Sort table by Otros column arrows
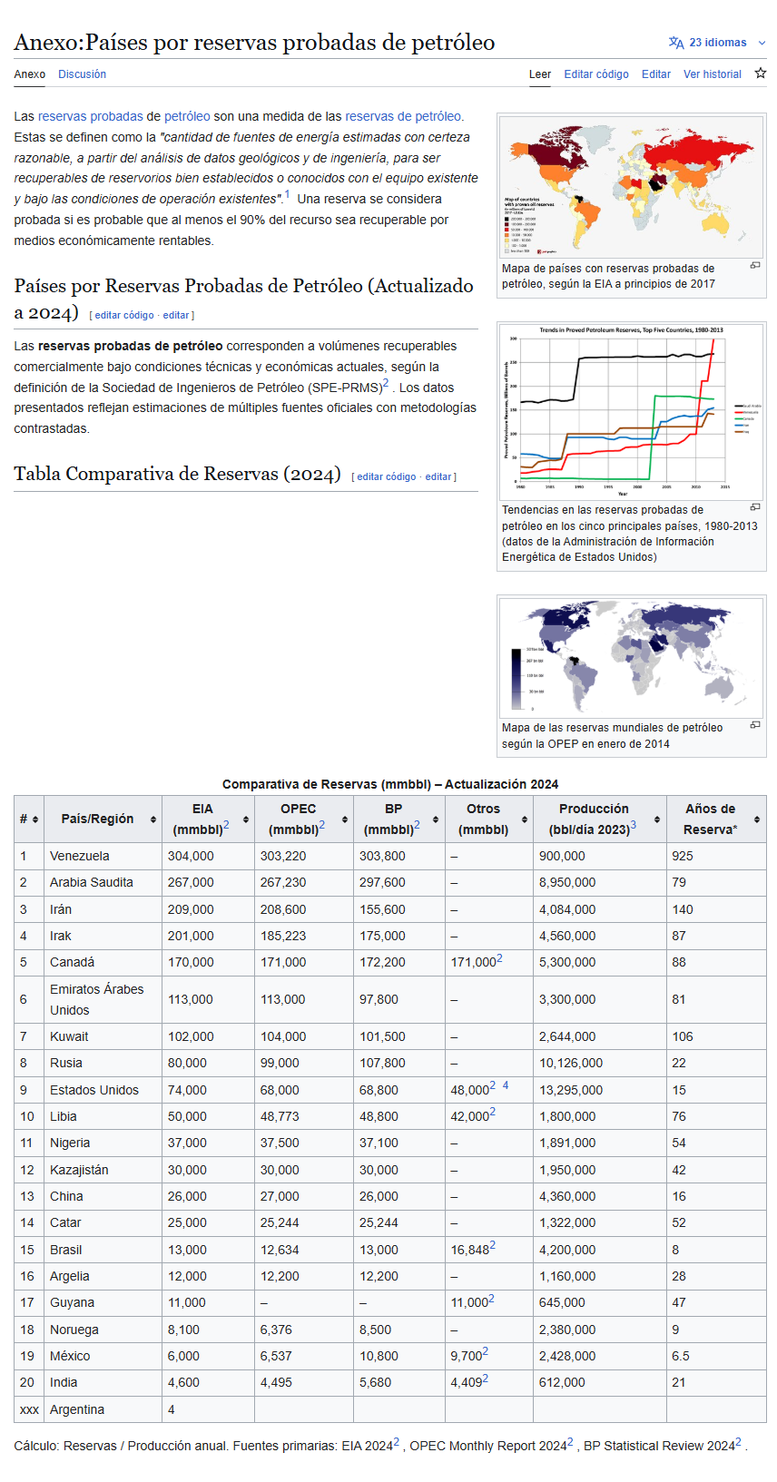This screenshot has height=1482, width=777. pos(524,820)
